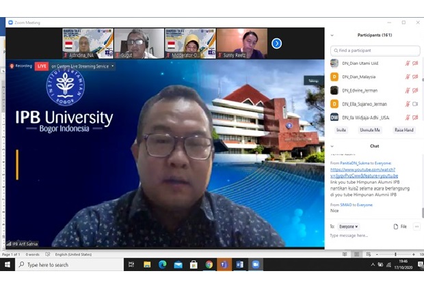This screenshot has height=282, width=424.
Task: Click the 0 words count in status bar
Action: (x=32, y=255)
